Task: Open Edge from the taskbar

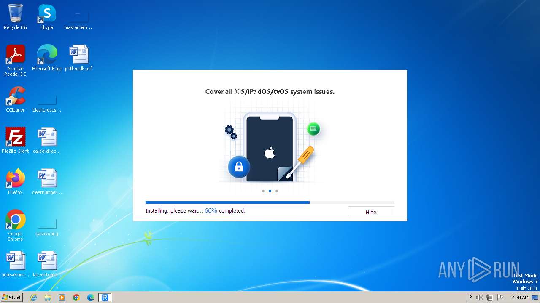Action: coord(91,298)
